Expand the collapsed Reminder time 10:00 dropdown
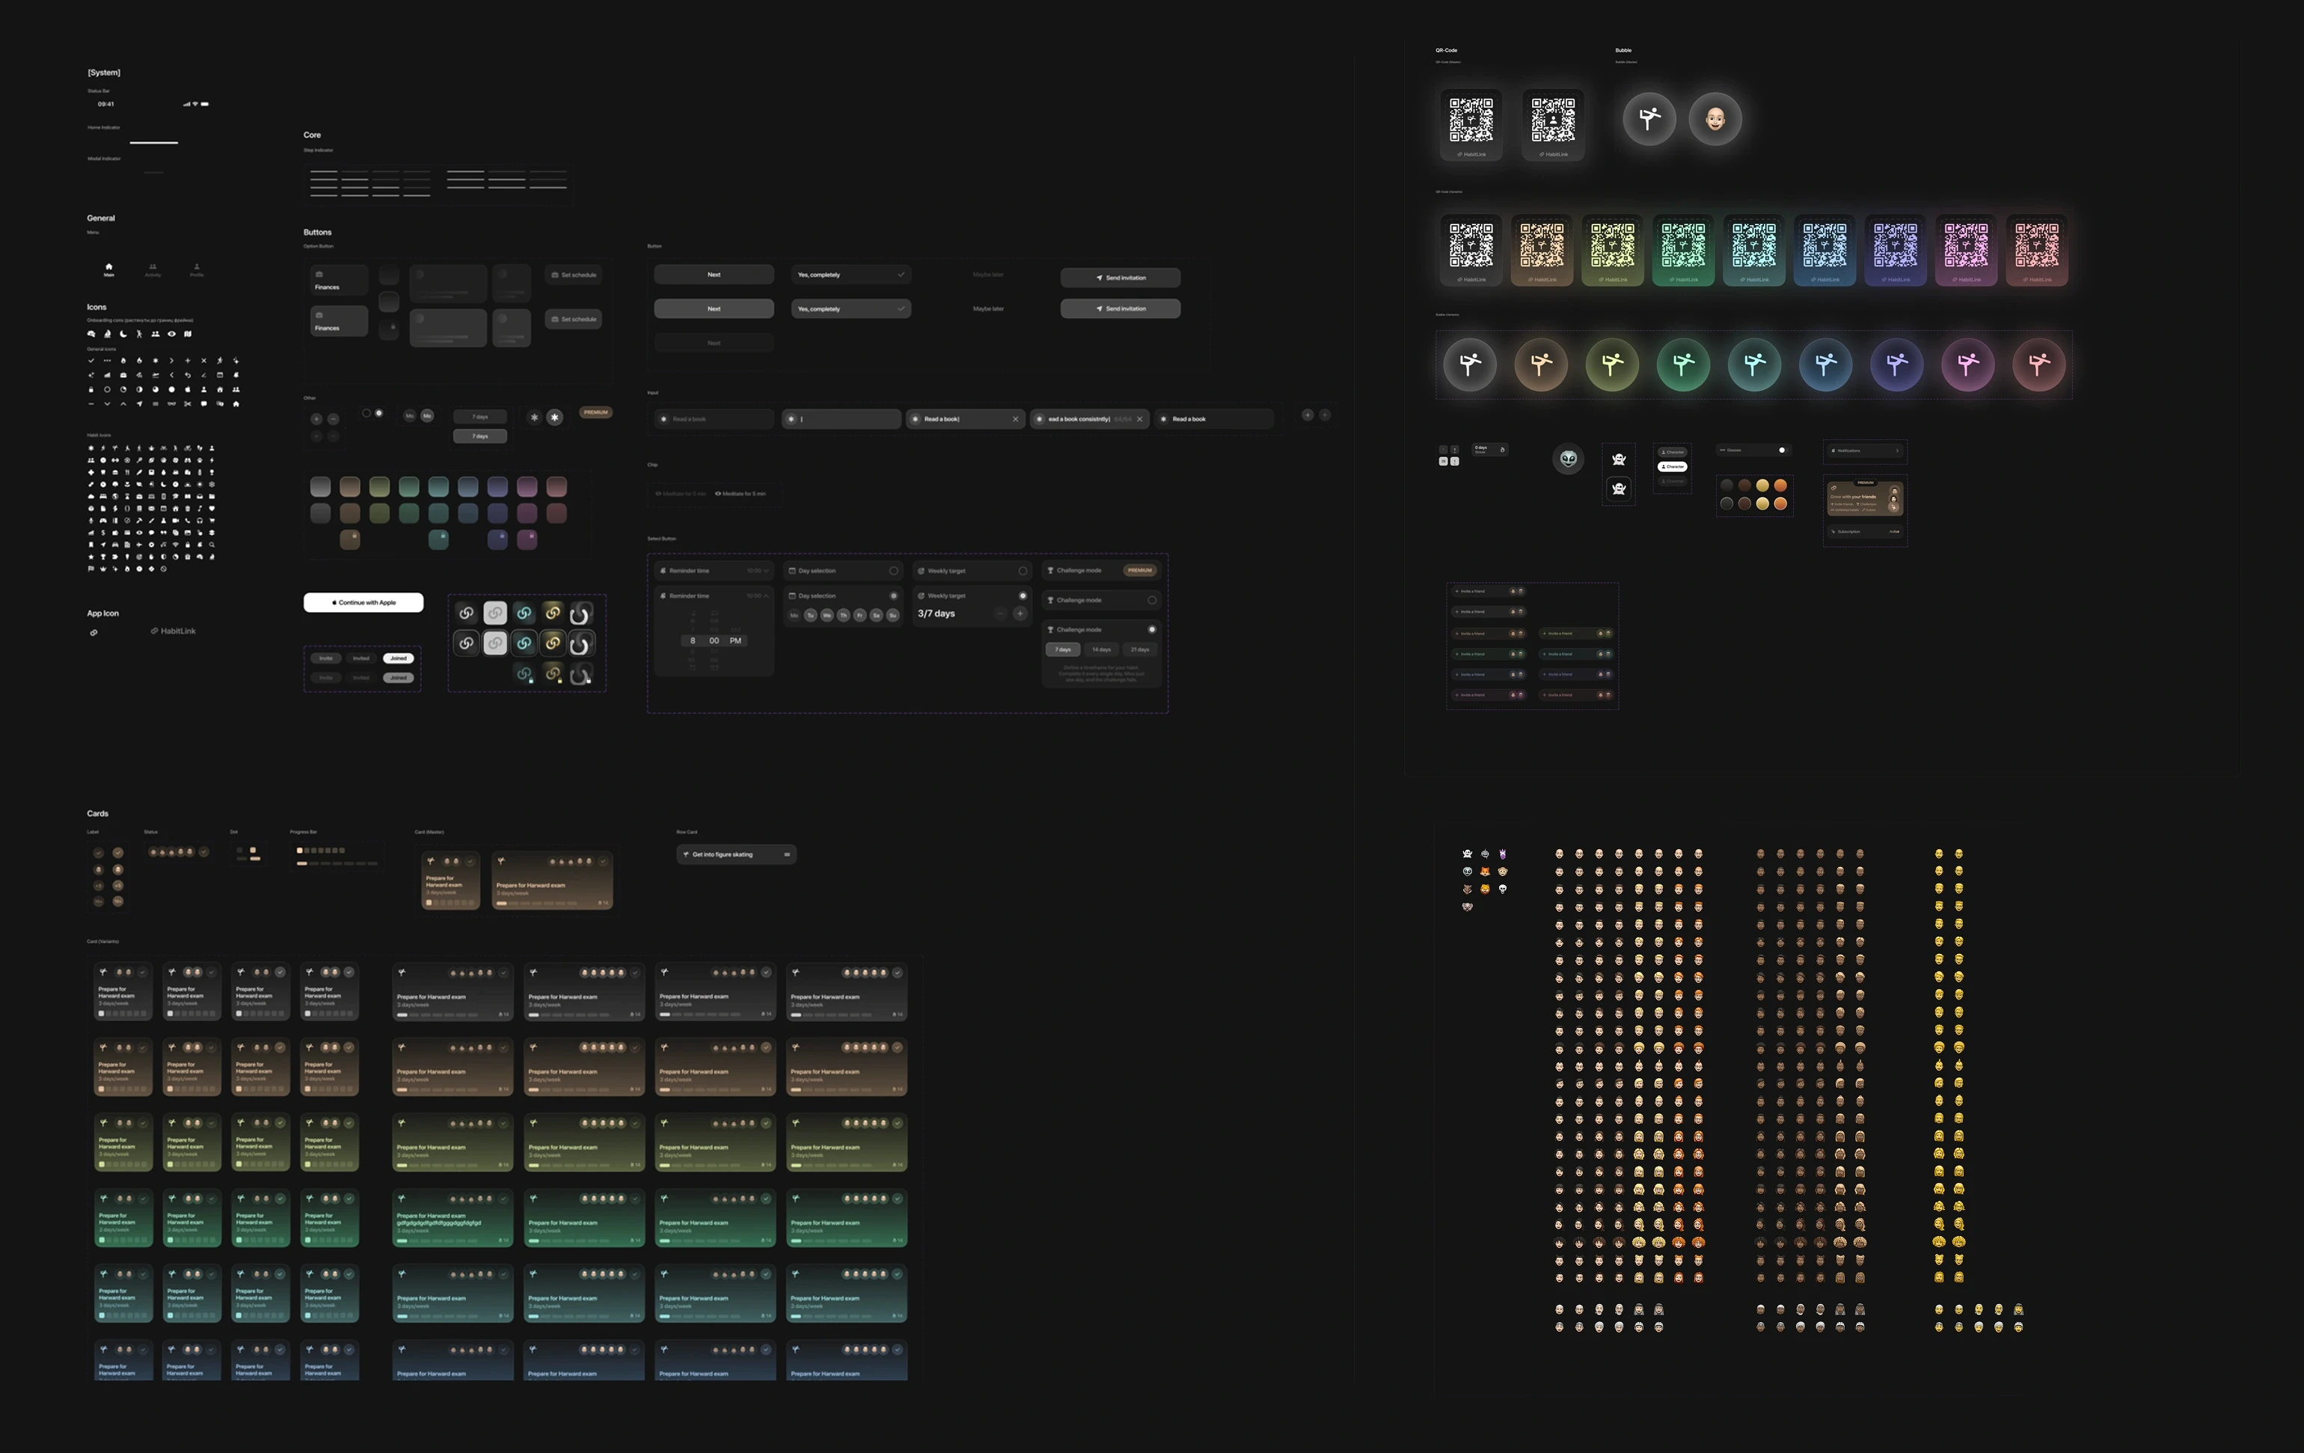This screenshot has width=2304, height=1453. point(765,570)
